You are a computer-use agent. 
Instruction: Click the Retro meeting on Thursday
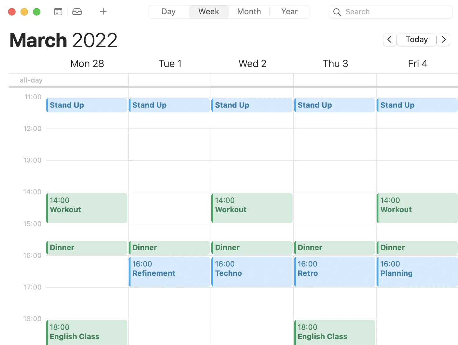point(335,272)
